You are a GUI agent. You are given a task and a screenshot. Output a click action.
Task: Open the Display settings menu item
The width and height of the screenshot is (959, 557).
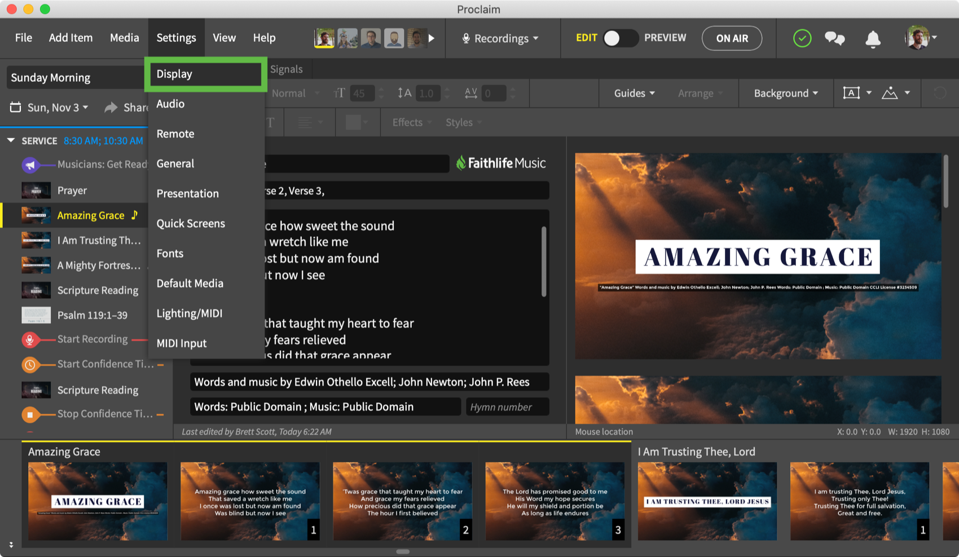(205, 74)
